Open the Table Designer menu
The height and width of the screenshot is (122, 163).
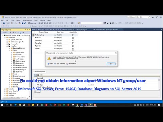click(28, 20)
